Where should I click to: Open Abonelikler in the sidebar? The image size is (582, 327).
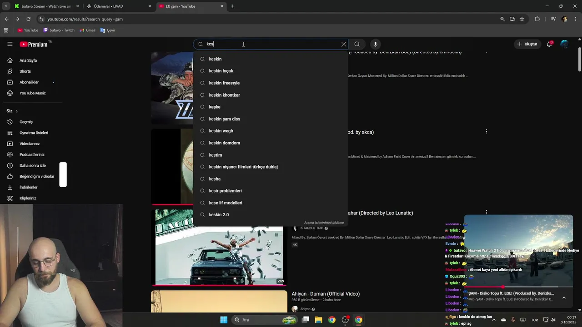tap(30, 82)
